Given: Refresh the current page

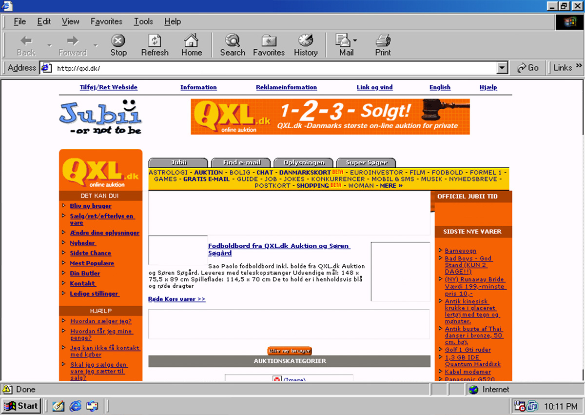Looking at the screenshot, I should 155,45.
